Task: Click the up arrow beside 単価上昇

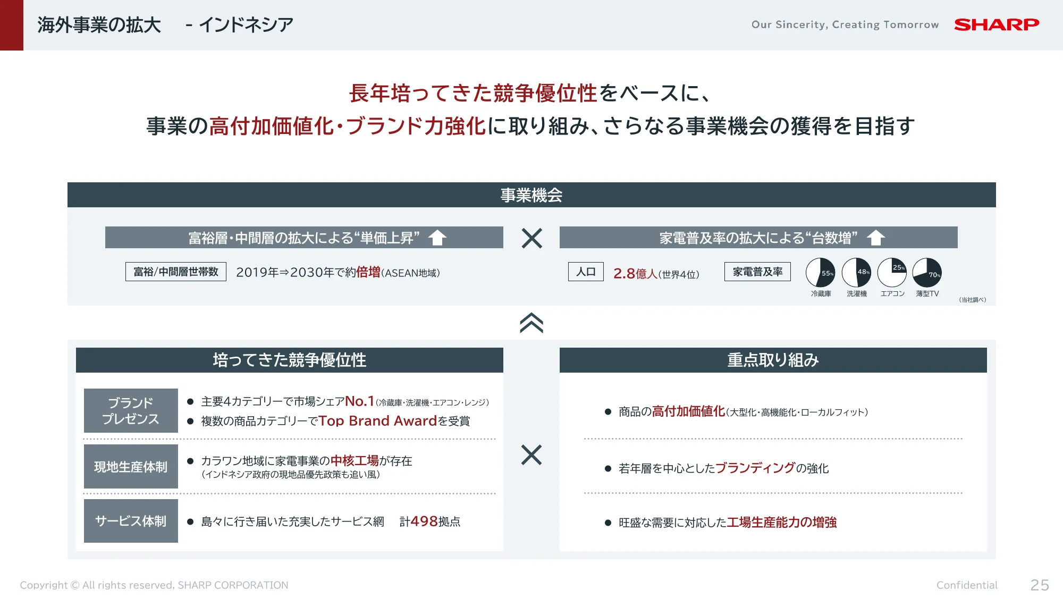Action: tap(437, 238)
